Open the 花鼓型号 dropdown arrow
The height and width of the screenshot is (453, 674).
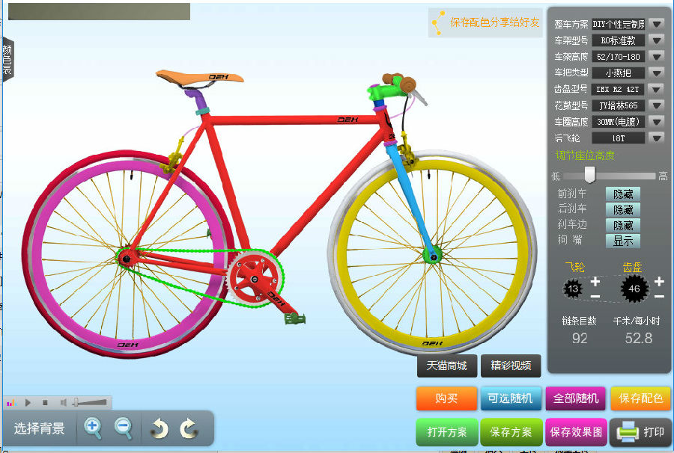tap(656, 105)
